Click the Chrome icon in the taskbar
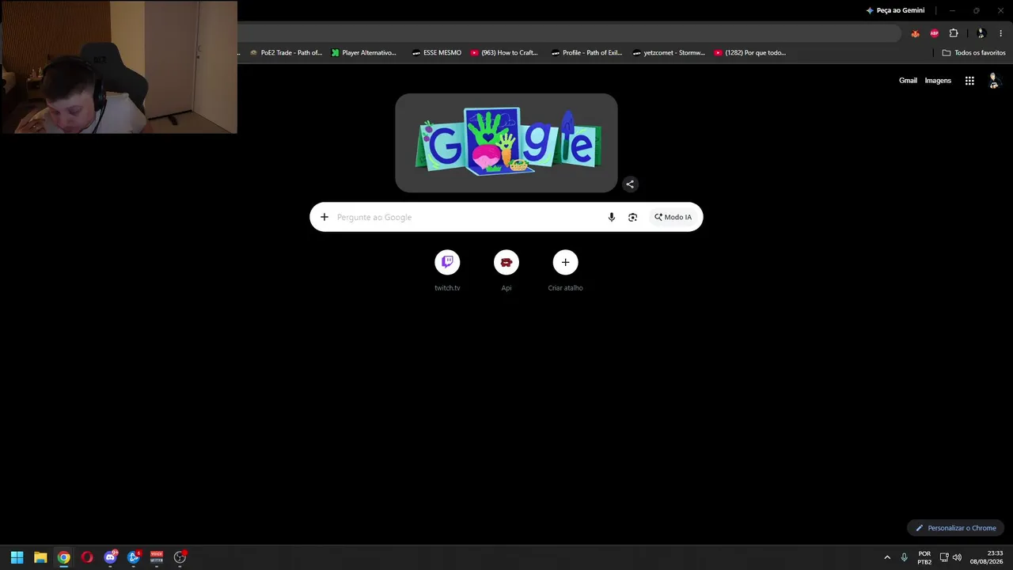 coord(63,557)
